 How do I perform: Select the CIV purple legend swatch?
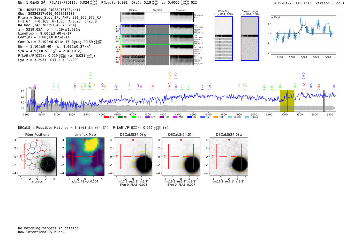pos(148,117)
